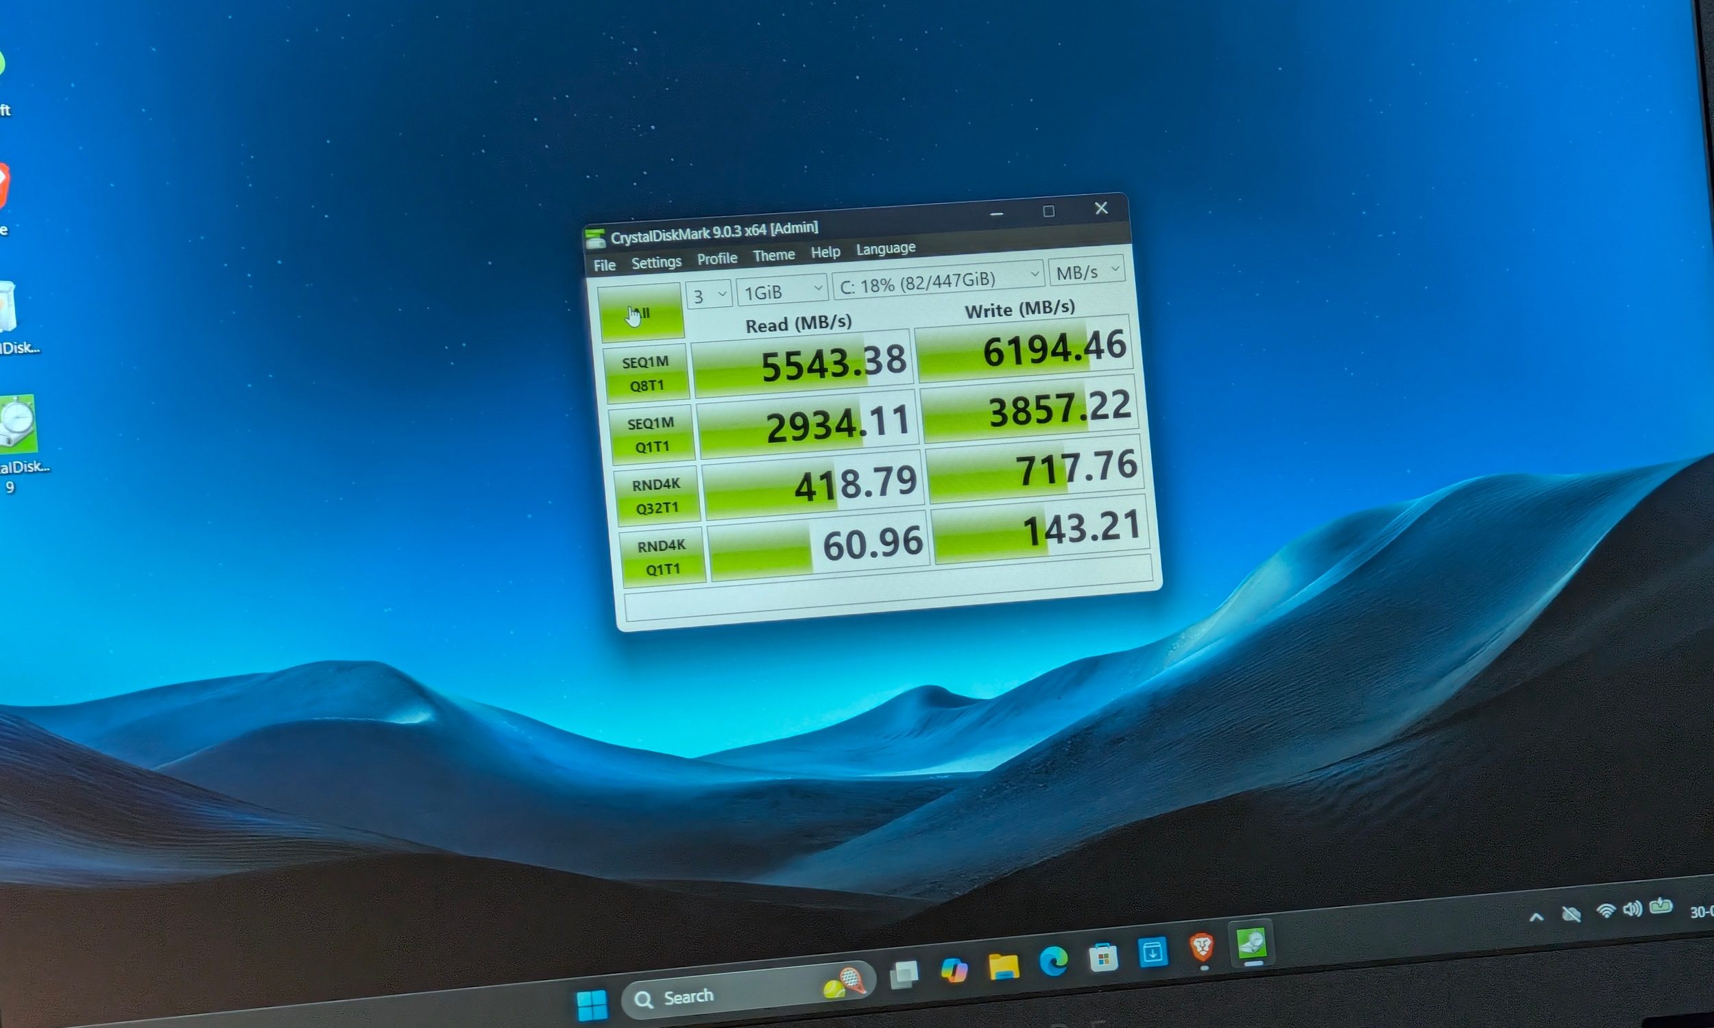Open the blue download app on taskbar

(1152, 953)
